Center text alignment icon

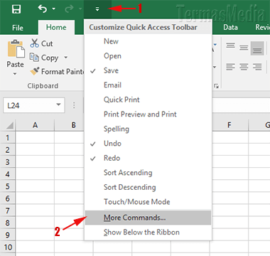pos(244,67)
